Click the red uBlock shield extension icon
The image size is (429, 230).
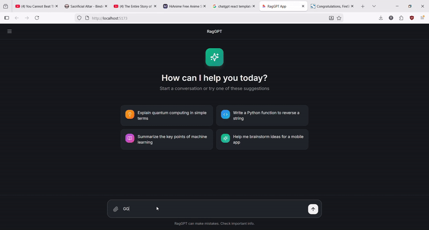(412, 18)
